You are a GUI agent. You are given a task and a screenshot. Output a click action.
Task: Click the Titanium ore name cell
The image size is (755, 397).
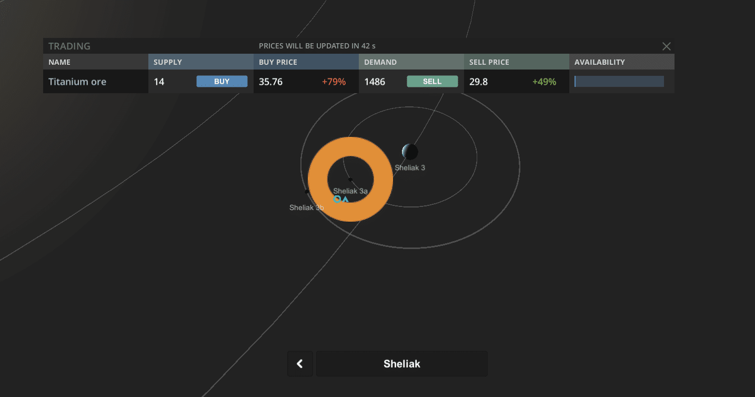tap(96, 82)
